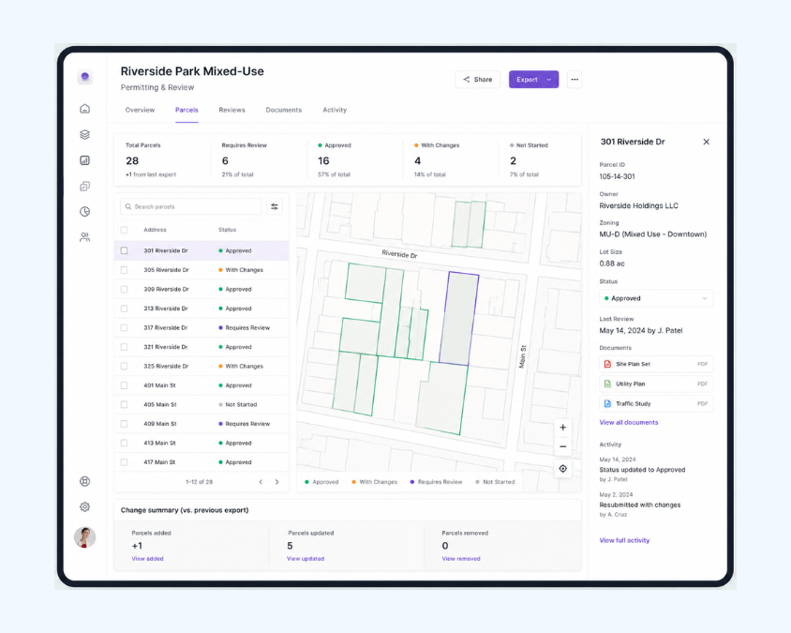Check the 301 Riverside Dr row checkbox
Image resolution: width=791 pixels, height=633 pixels.
(x=124, y=251)
